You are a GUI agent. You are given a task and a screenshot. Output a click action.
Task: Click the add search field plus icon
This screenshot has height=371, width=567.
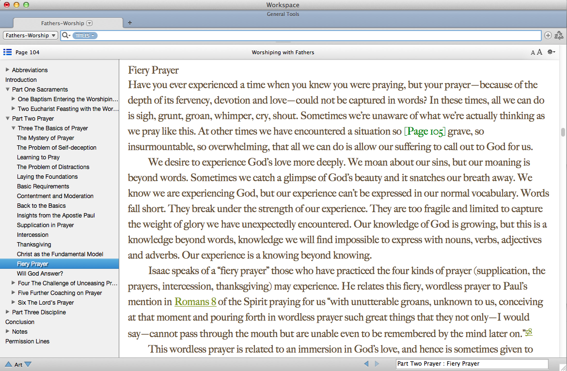[548, 35]
